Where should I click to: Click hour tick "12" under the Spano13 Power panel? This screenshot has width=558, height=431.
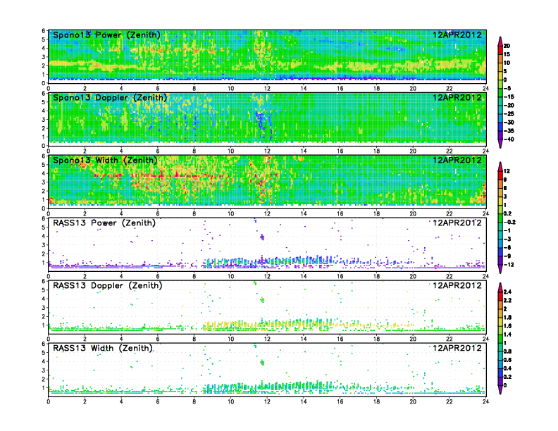(267, 89)
